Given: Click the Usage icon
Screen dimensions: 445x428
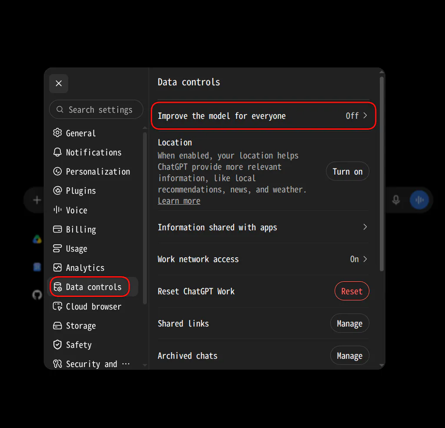Looking at the screenshot, I should click(x=57, y=248).
